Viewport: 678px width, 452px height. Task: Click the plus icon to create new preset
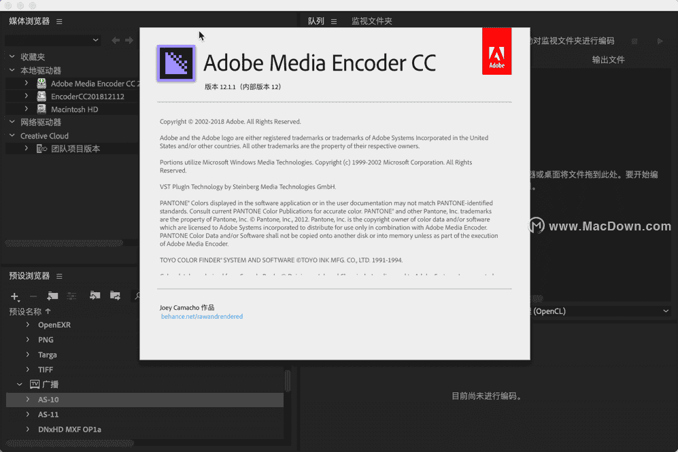coord(14,296)
